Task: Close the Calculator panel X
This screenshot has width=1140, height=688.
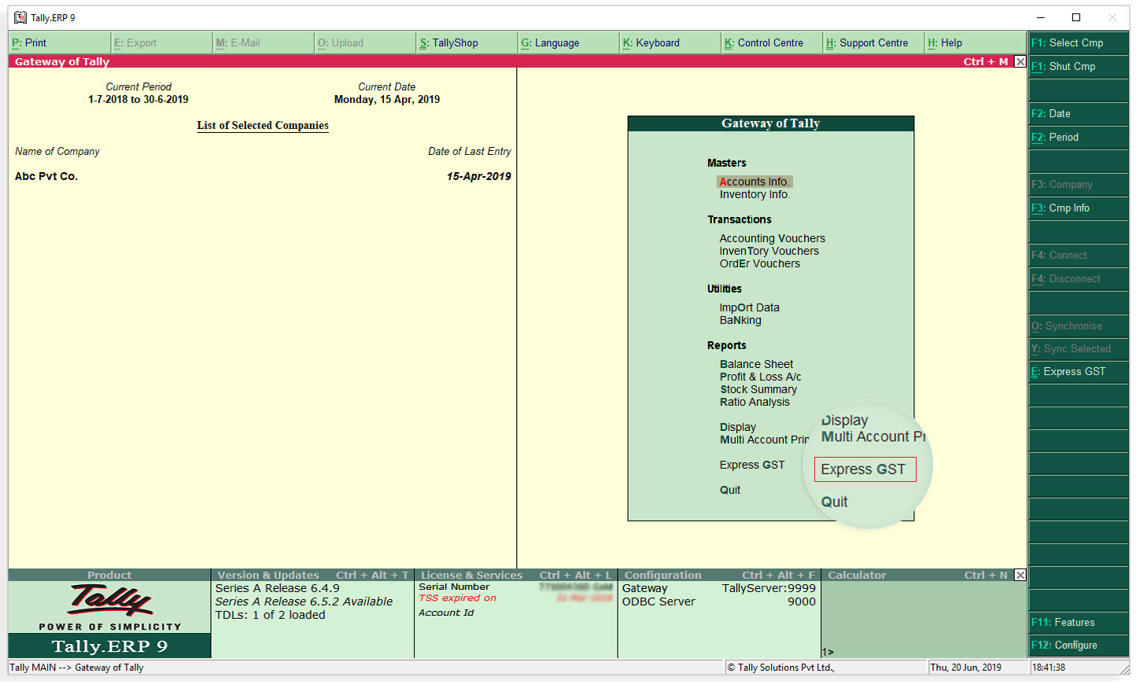Action: click(x=1020, y=575)
